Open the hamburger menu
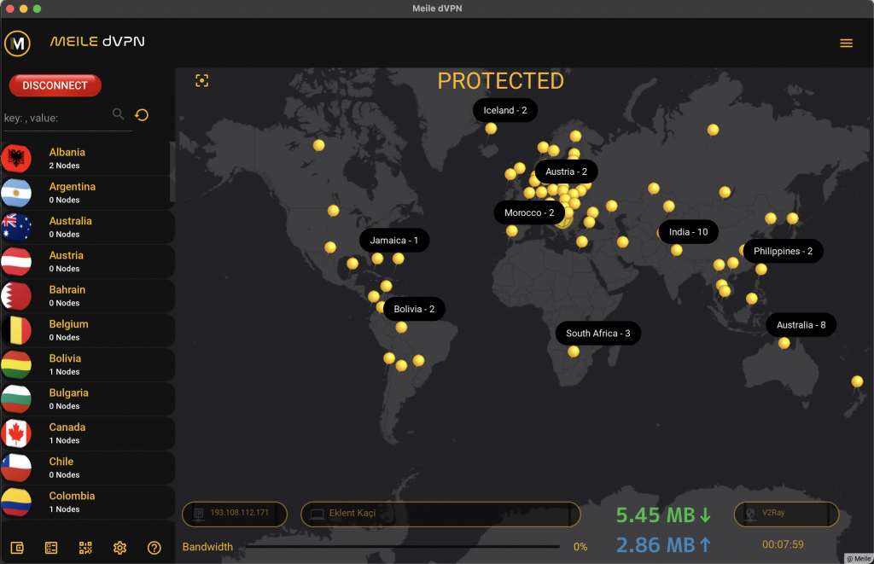874x564 pixels. pyautogui.click(x=846, y=42)
